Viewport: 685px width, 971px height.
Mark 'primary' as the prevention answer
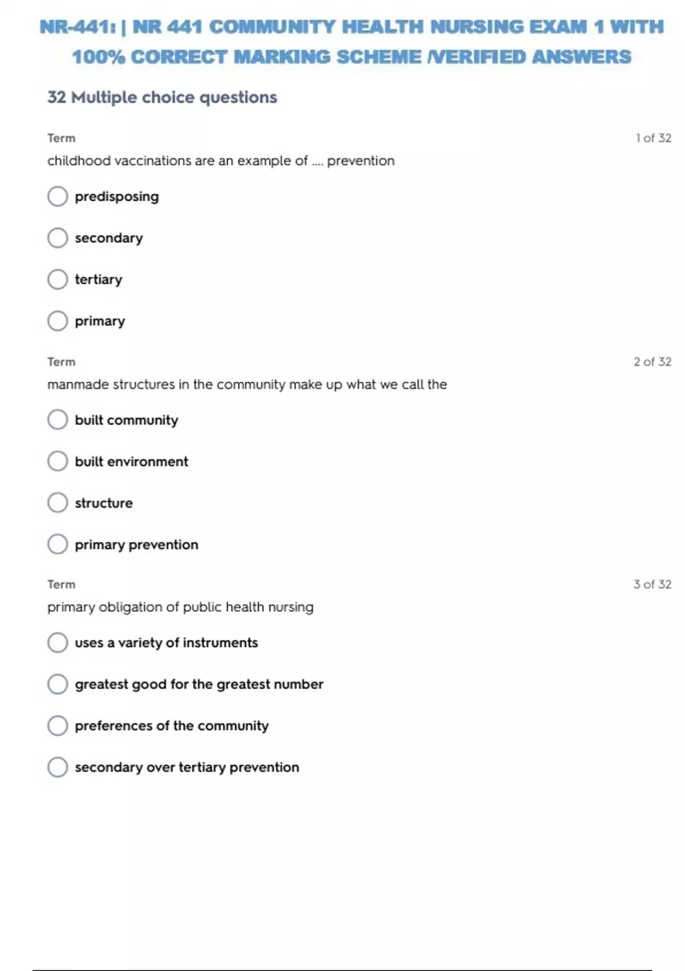click(58, 321)
